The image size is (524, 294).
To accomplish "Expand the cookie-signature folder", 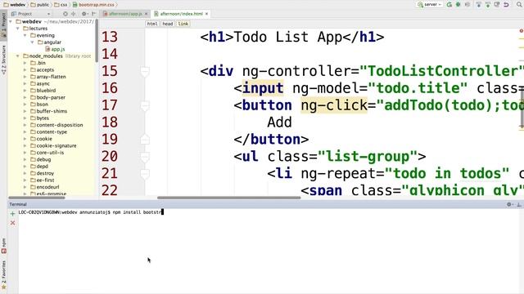I will [25, 145].
